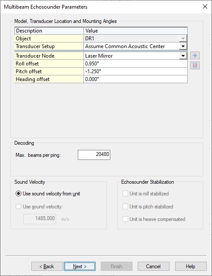Open Help for this dialog
This screenshot has height=276, width=212.
pyautogui.click(x=191, y=266)
